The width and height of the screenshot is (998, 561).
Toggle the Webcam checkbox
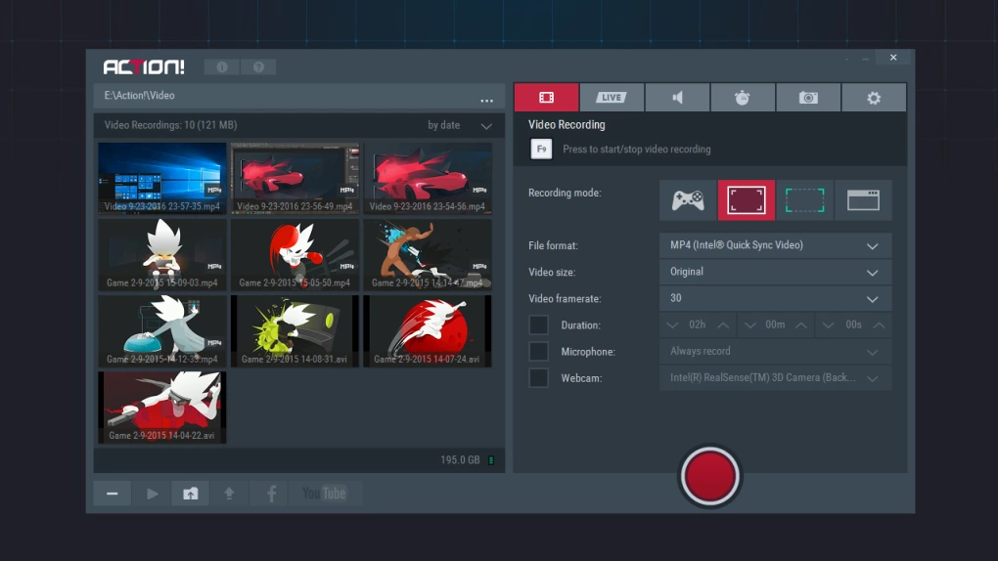(538, 377)
